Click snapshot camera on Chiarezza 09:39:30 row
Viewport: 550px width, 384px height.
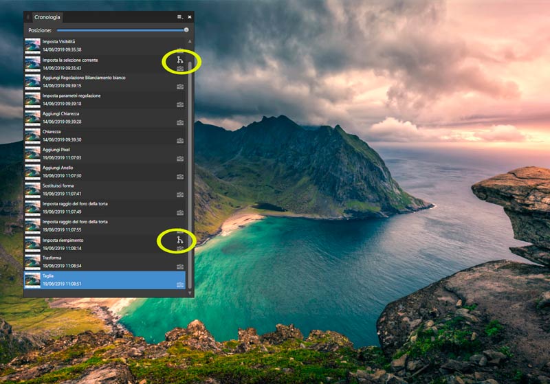[180, 141]
